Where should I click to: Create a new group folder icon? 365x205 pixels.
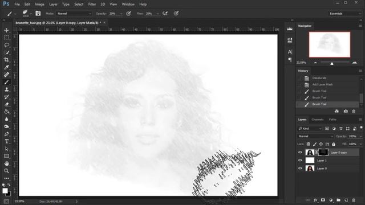(338, 200)
